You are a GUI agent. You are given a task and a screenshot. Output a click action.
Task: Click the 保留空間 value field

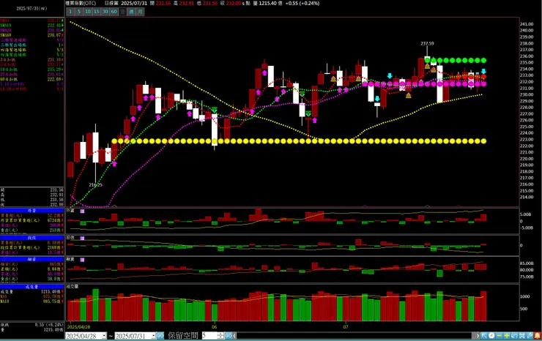[x=209, y=335]
